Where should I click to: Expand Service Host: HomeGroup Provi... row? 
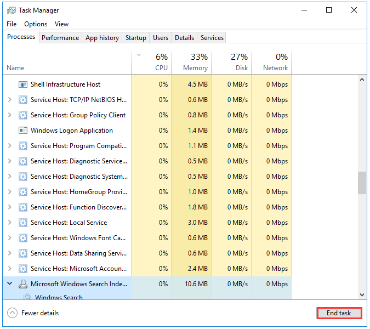pyautogui.click(x=10, y=191)
